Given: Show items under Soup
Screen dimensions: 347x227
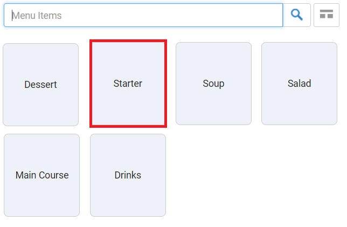Looking at the screenshot, I should pyautogui.click(x=213, y=84).
